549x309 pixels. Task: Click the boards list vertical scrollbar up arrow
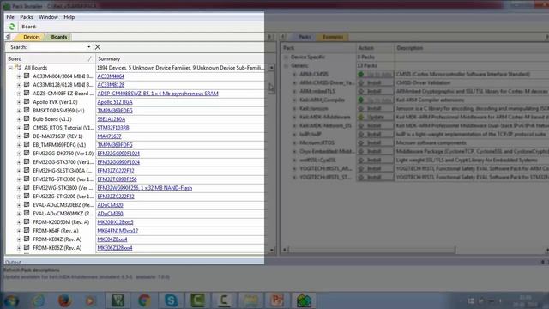coord(271,67)
